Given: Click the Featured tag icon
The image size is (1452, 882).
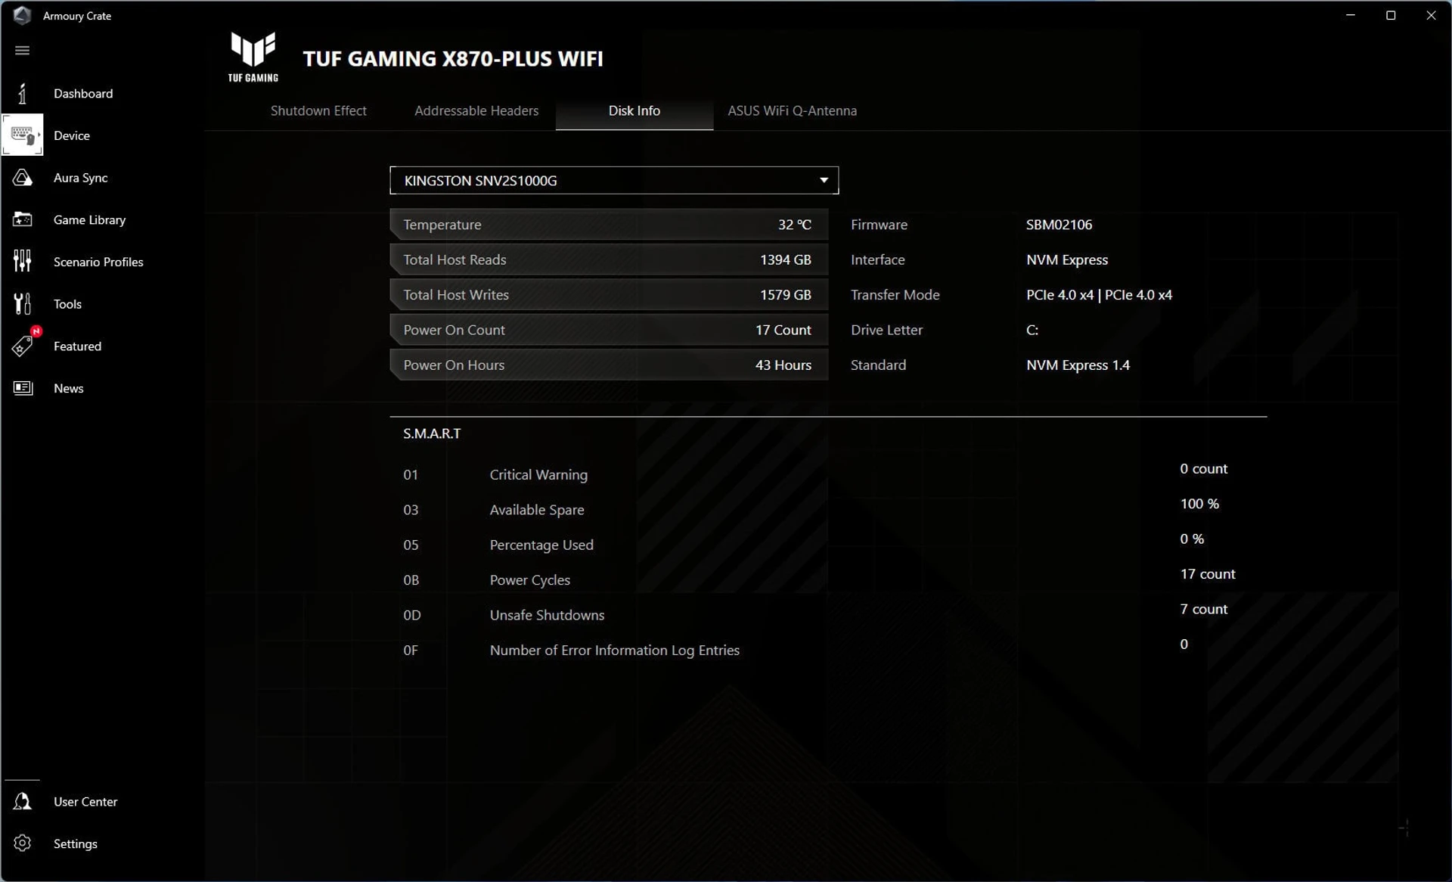Looking at the screenshot, I should click(x=22, y=346).
